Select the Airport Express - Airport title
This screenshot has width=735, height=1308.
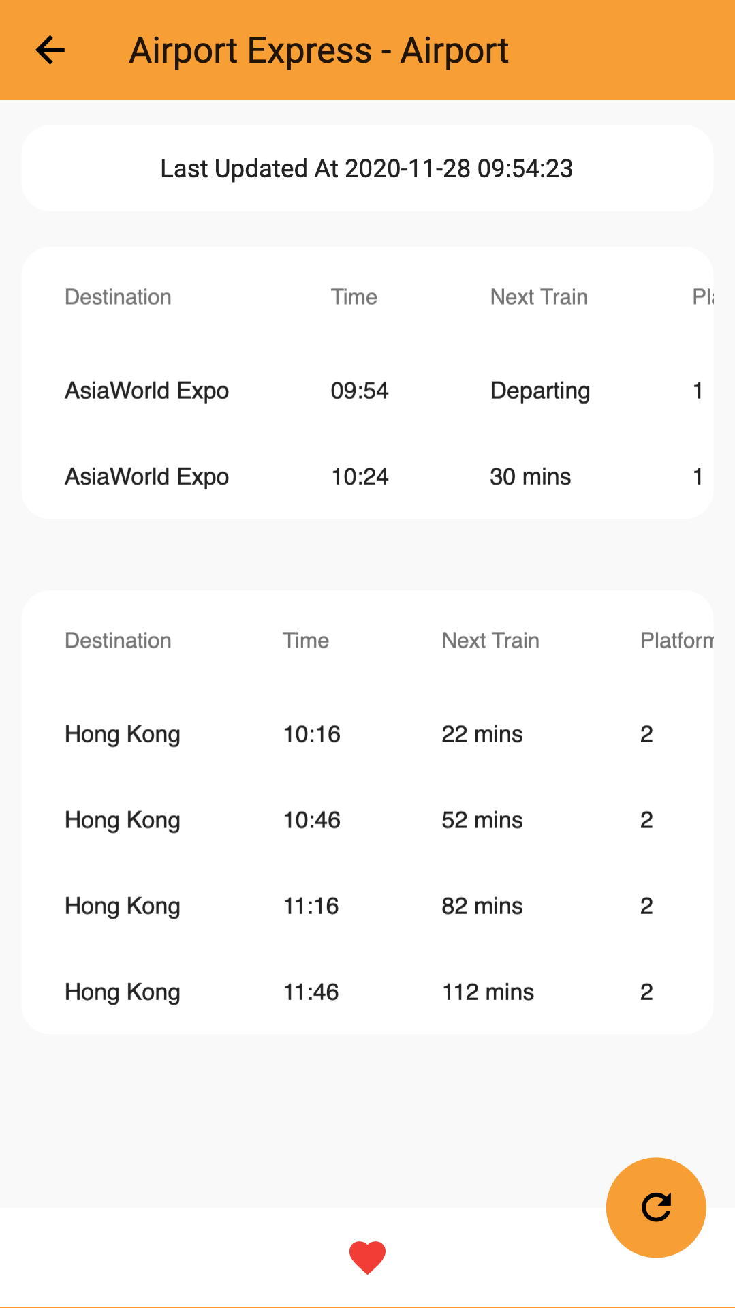[319, 50]
